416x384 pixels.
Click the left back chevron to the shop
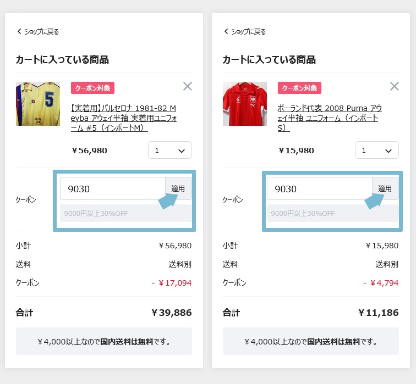(19, 32)
